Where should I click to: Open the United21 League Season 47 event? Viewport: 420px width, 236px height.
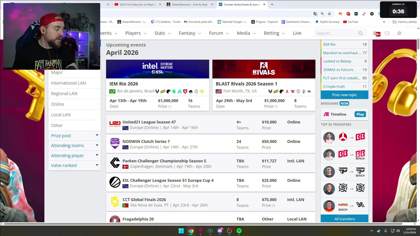click(211, 125)
